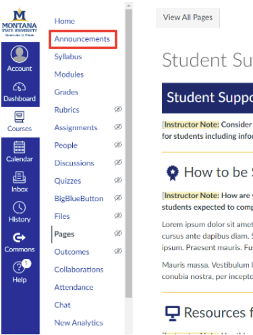This screenshot has height=335, width=253.
Task: Open the Attendance link
Action: click(74, 287)
